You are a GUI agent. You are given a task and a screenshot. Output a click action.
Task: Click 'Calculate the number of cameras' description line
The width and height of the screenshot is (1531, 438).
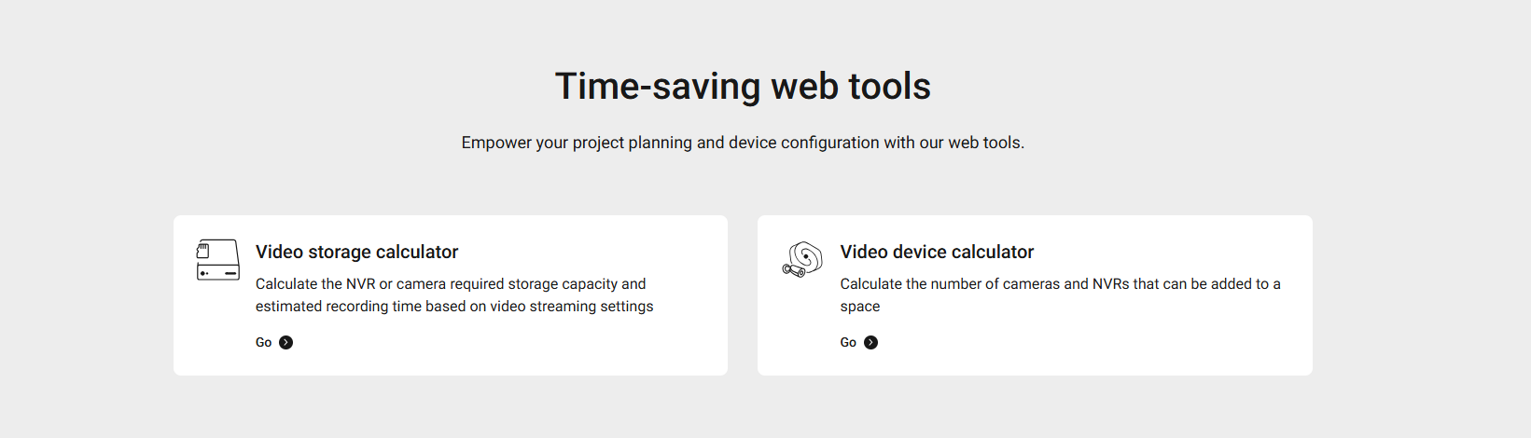point(1060,283)
